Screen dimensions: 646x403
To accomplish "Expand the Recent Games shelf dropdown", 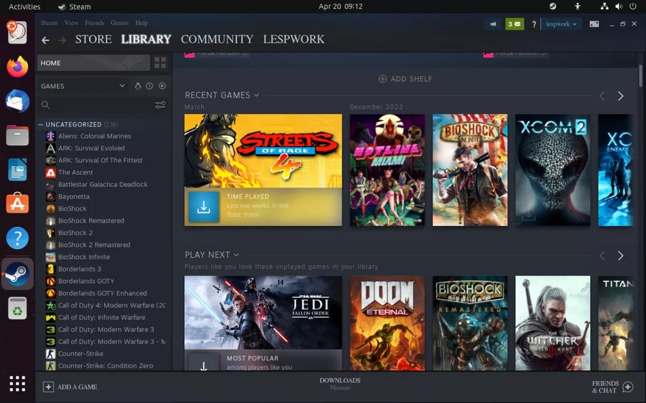I will click(256, 95).
